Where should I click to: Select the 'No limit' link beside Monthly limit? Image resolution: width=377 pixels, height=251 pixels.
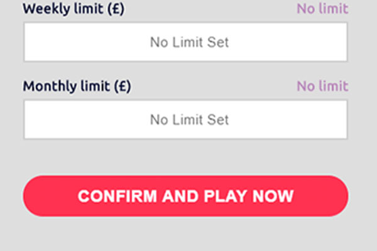coord(322,86)
